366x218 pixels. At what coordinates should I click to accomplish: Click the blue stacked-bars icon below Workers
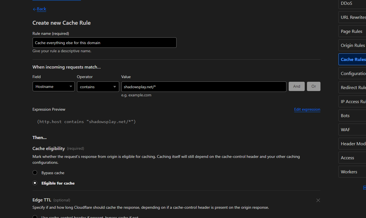coord(364,188)
